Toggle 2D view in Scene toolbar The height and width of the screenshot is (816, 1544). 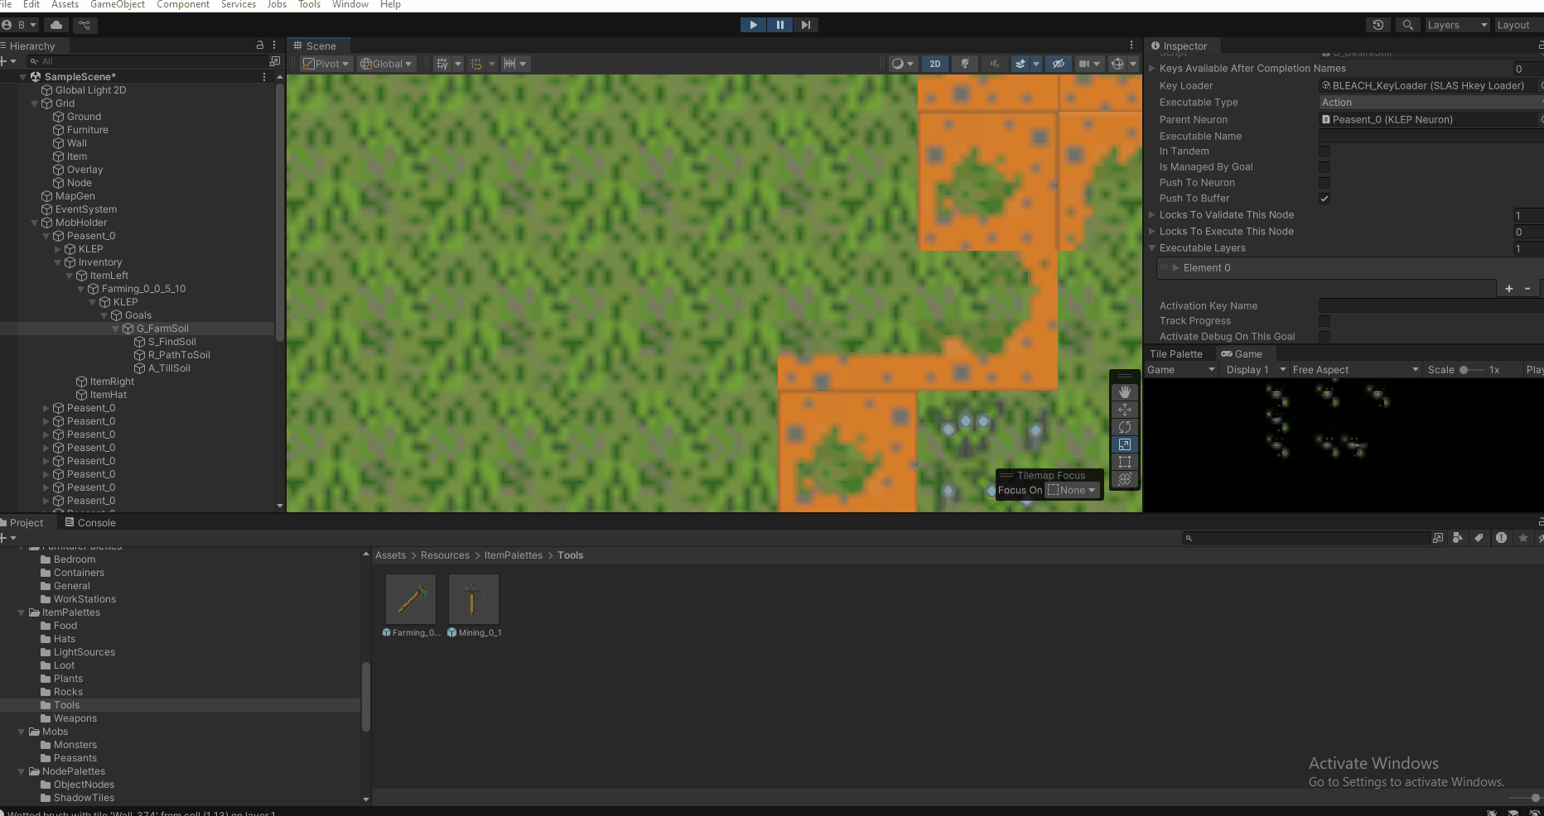935,64
